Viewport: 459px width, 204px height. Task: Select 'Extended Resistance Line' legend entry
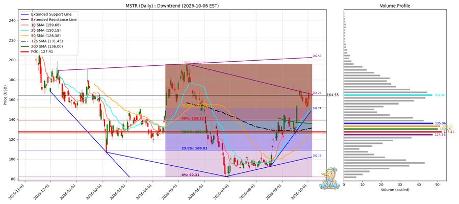pyautogui.click(x=54, y=19)
